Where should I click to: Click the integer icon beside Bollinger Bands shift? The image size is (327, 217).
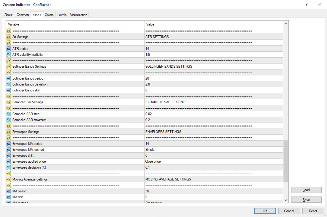click(9, 90)
